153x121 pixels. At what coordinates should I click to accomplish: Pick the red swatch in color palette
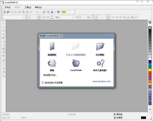click(x=150, y=73)
